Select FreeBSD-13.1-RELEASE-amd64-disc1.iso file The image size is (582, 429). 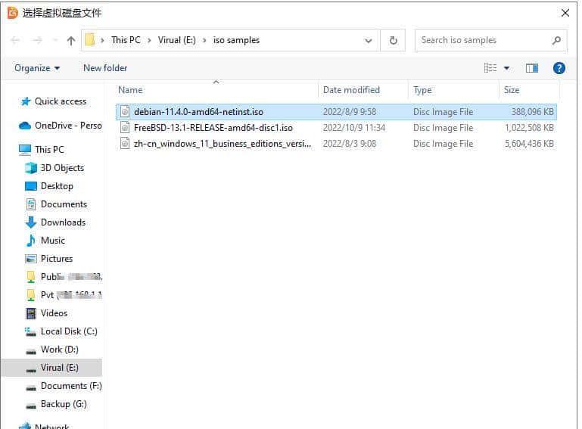[213, 128]
